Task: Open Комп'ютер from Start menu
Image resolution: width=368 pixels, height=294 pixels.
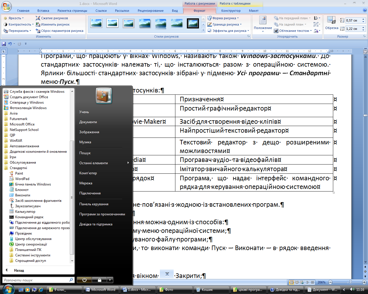Action: (88, 173)
